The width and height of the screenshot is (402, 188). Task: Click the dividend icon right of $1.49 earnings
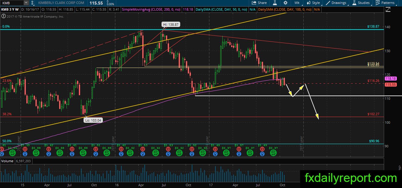point(273,153)
